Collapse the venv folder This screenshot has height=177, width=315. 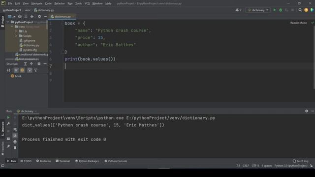click(12, 27)
